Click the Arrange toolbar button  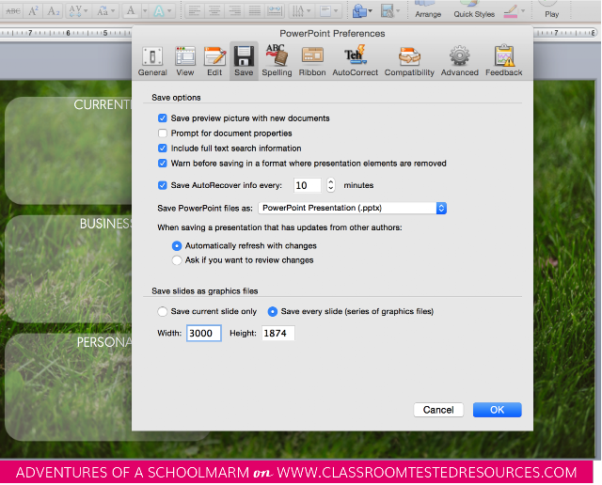428,10
